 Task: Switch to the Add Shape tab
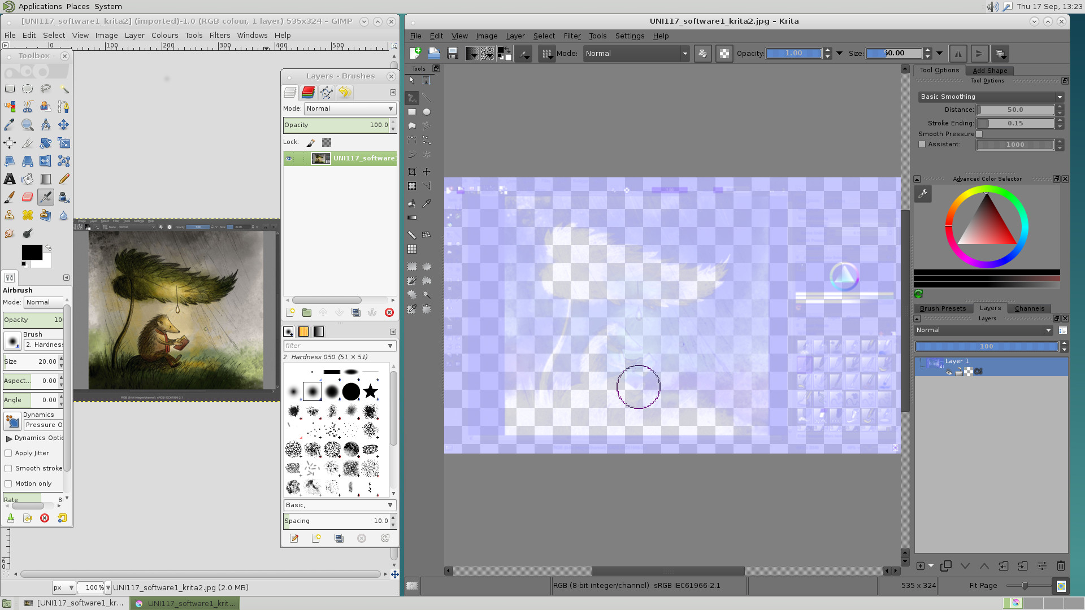pyautogui.click(x=989, y=71)
